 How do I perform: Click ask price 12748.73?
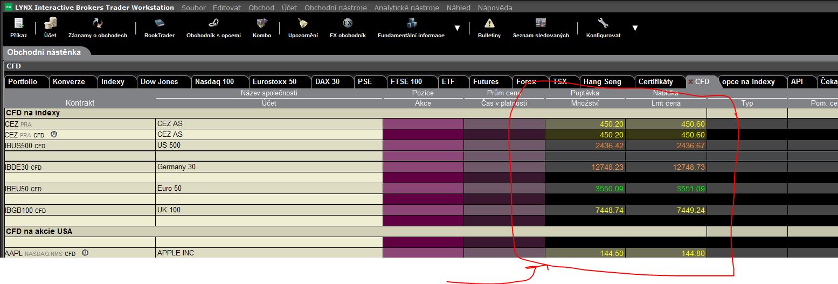pyautogui.click(x=688, y=167)
